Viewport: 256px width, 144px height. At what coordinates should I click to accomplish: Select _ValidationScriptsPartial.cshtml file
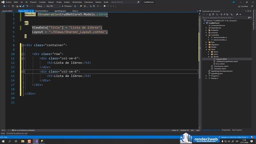click(227, 62)
